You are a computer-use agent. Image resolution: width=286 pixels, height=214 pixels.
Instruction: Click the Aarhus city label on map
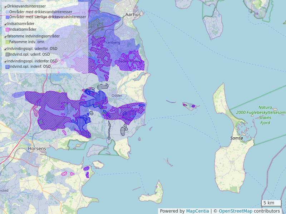(133, 15)
